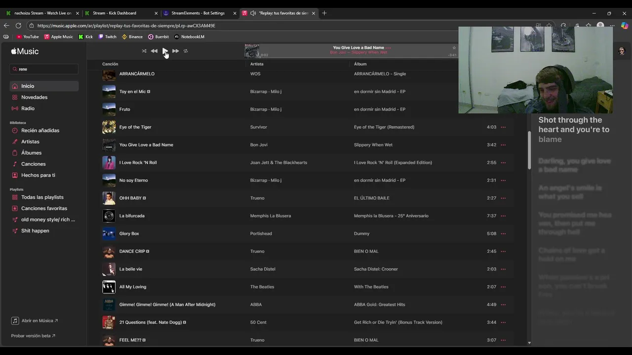The width and height of the screenshot is (632, 355).
Task: Skip to the next track
Action: (175, 51)
